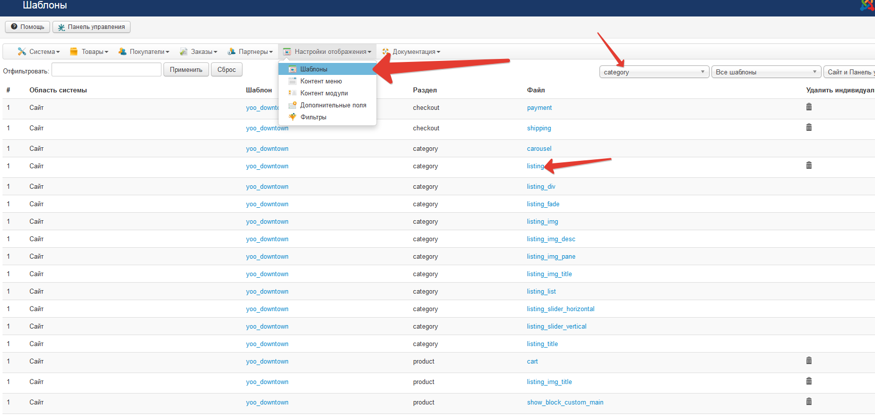This screenshot has height=417, width=875.
Task: Click the trash icon in the shipping row
Action: [809, 127]
